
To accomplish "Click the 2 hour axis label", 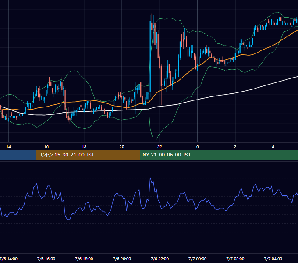I will pos(235,147).
